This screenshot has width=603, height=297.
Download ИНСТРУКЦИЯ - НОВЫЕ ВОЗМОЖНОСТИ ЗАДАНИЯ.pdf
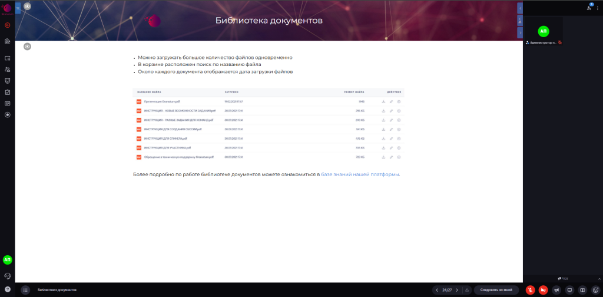(383, 111)
